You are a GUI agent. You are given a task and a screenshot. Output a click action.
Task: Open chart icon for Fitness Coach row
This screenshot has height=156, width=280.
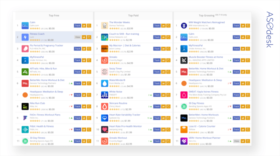click(84, 37)
